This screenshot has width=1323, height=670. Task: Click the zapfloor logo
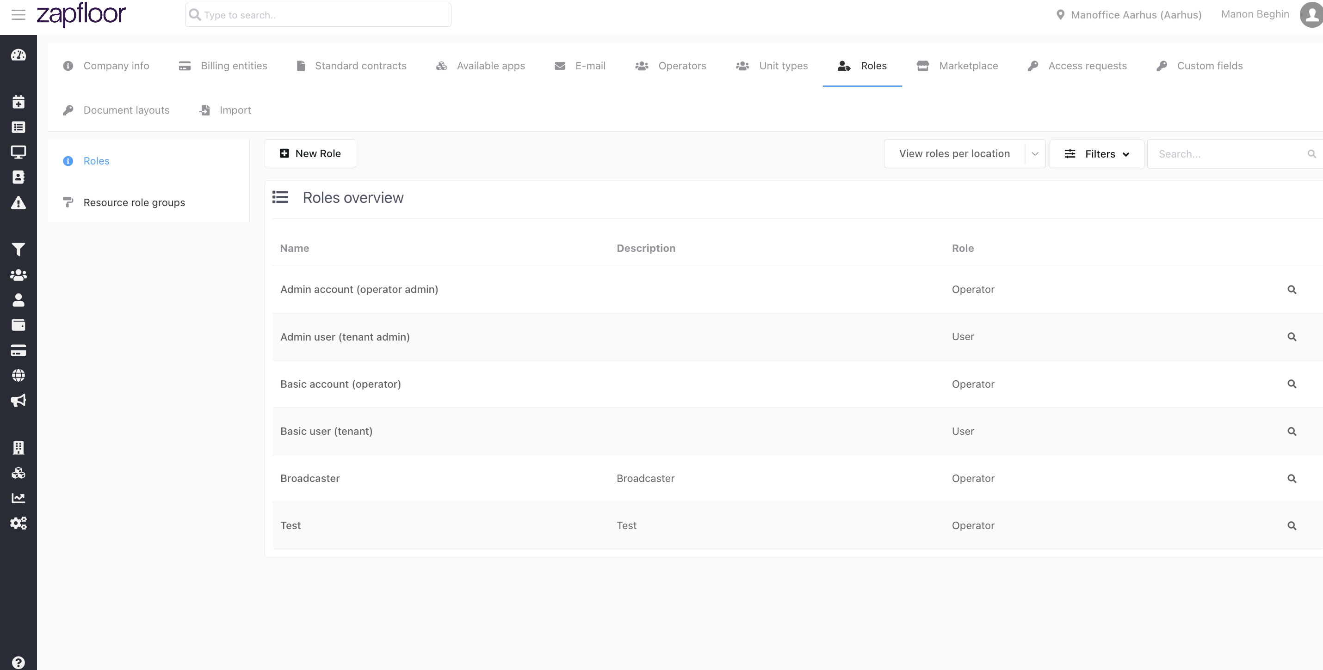click(x=81, y=14)
